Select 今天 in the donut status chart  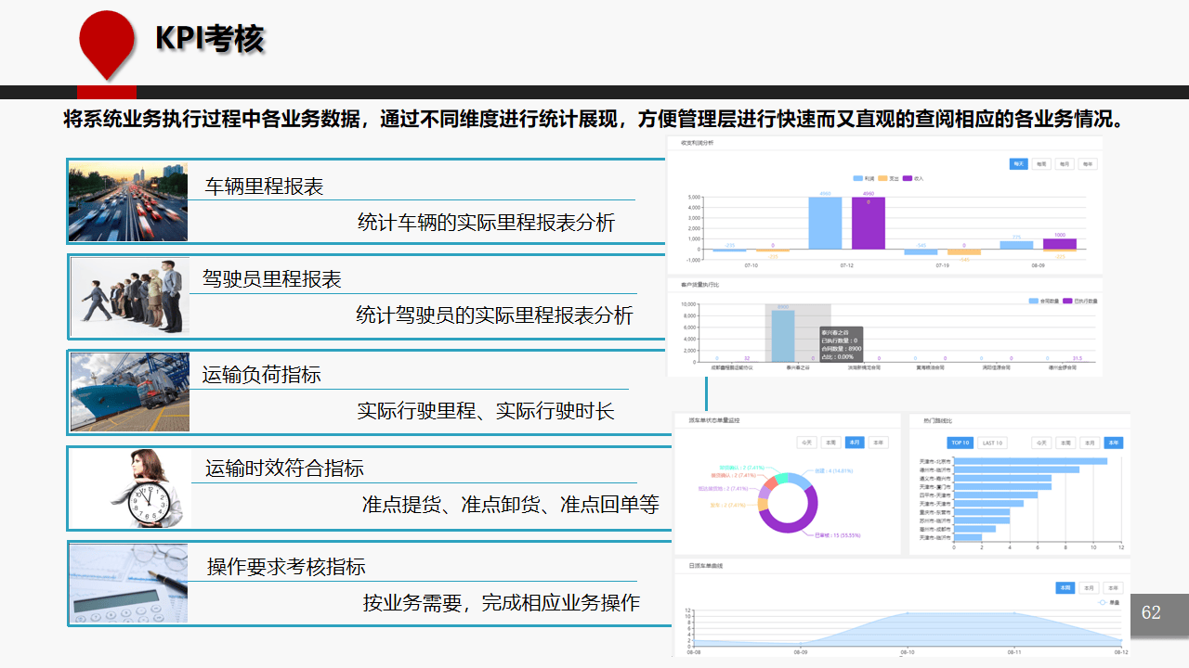tap(806, 443)
